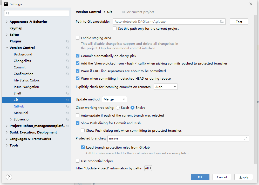Enable 'Auto-update if push of the current branch was rejected'
The width and height of the screenshot is (259, 185).
pyautogui.click(x=78, y=115)
